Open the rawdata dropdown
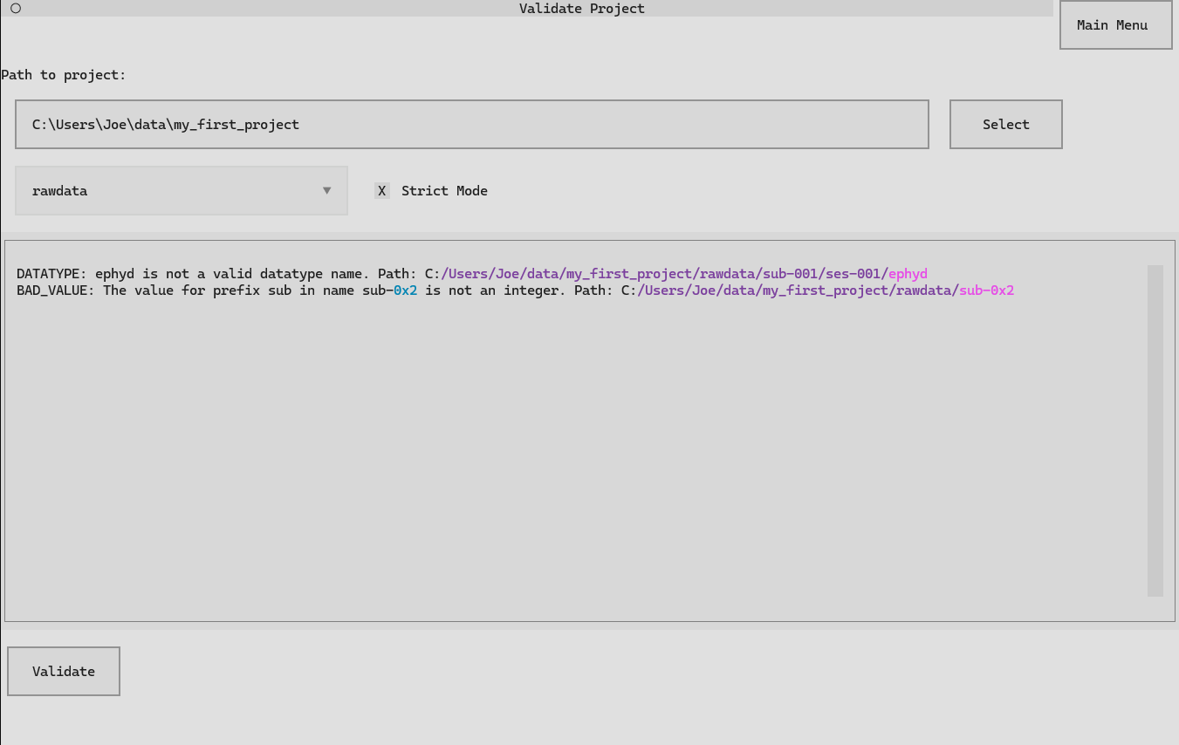 pos(182,191)
